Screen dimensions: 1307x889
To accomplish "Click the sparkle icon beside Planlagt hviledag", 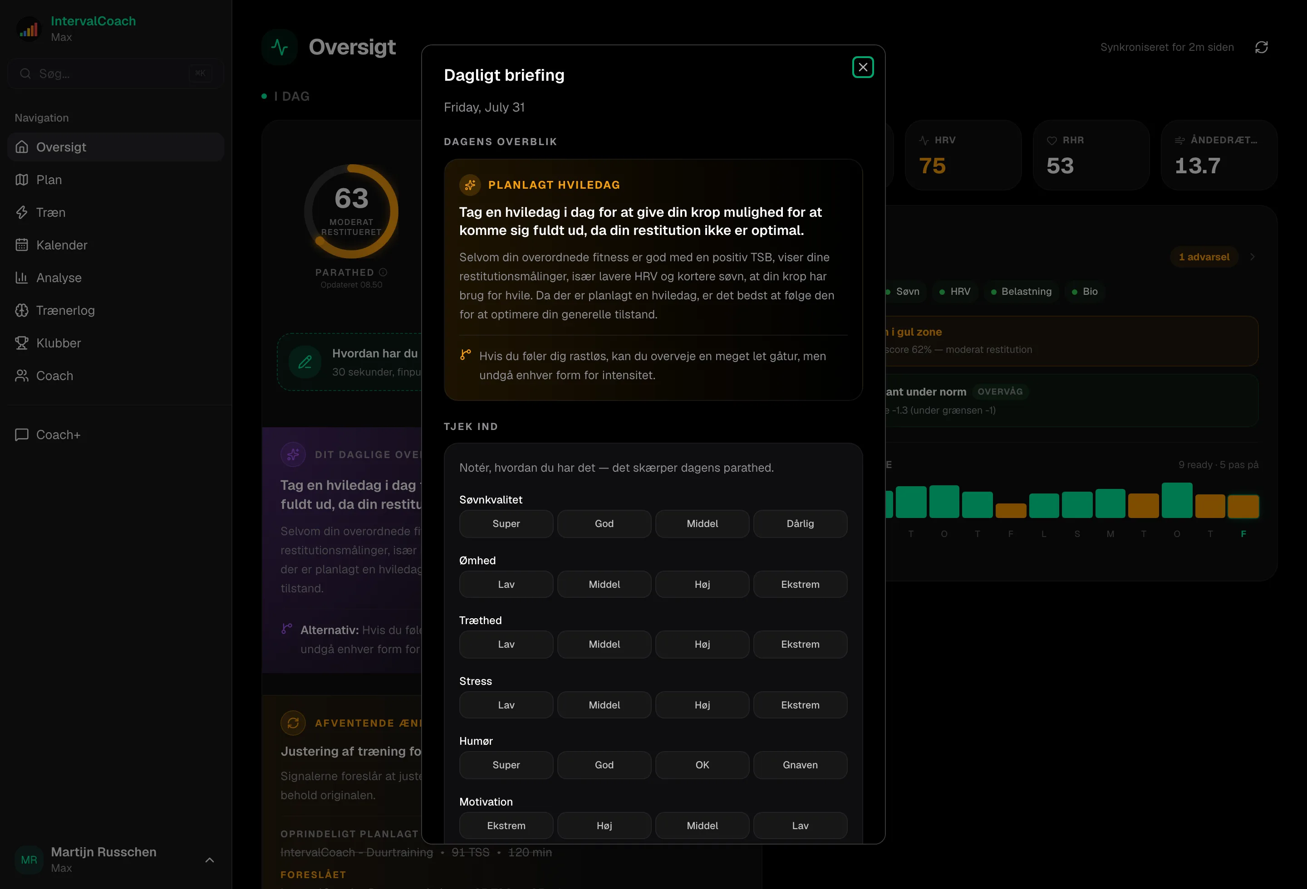I will click(470, 185).
